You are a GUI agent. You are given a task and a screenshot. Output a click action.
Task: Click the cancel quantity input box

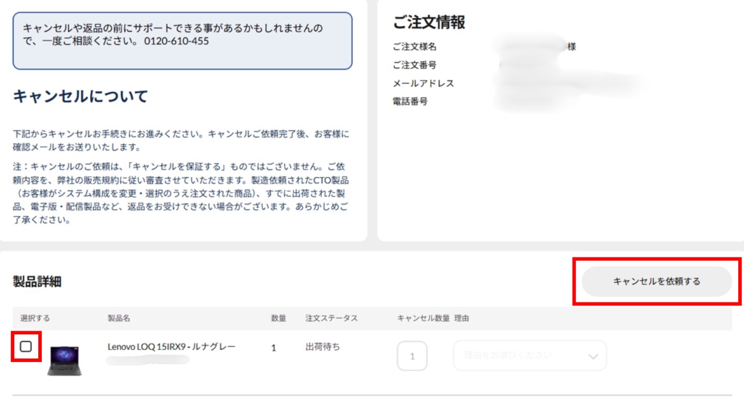click(412, 356)
